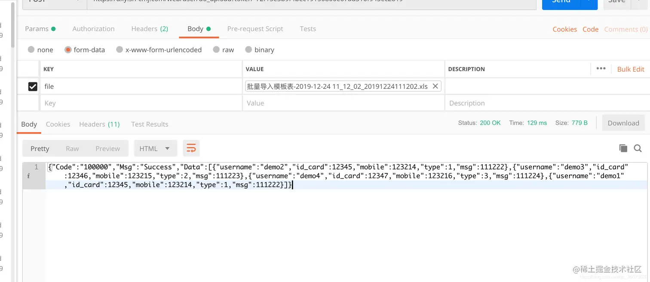The height and width of the screenshot is (282, 650).
Task: Open the Code link
Action: point(590,29)
